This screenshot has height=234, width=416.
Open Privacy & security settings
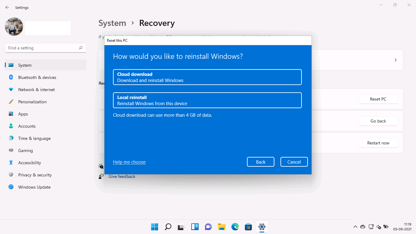(x=46, y=175)
